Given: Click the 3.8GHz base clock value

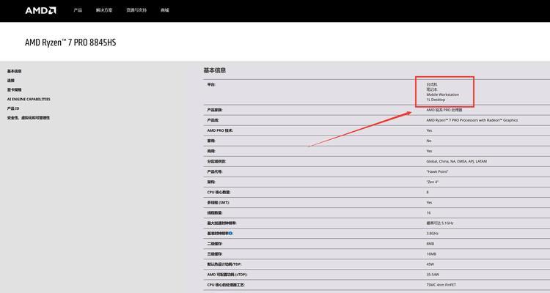Looking at the screenshot, I should 433,234.
